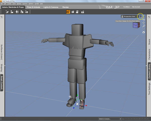Select the highlighted orange tool in toolbar
Image resolution: width=151 pixels, height=121 pixels.
68,12
